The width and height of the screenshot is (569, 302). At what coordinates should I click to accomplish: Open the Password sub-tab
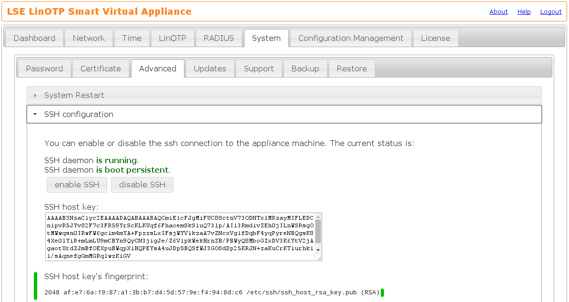pos(44,69)
